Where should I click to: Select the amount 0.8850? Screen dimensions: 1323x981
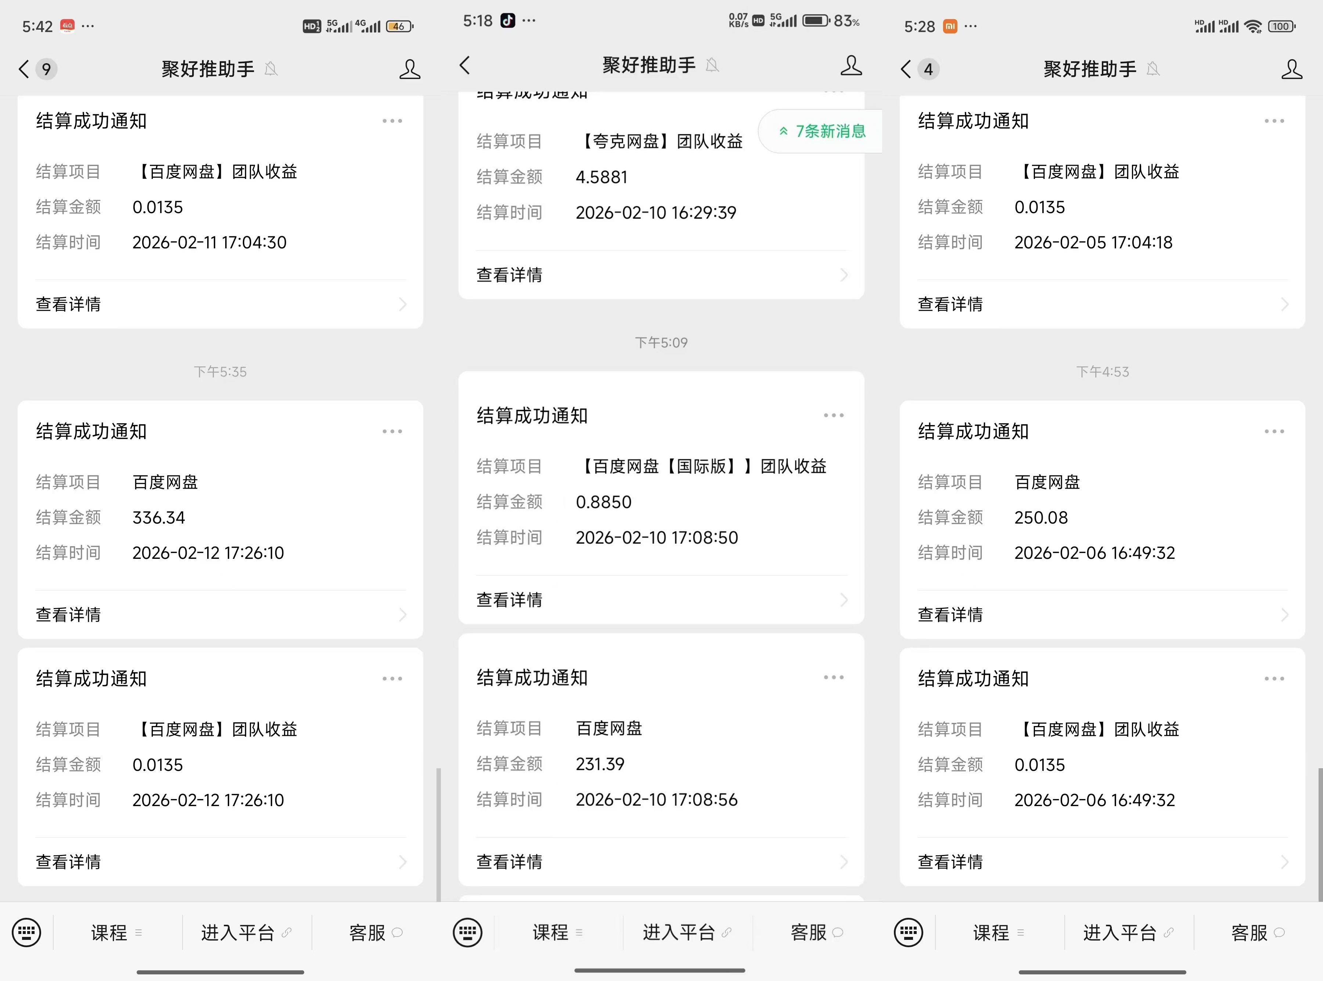pyautogui.click(x=603, y=502)
